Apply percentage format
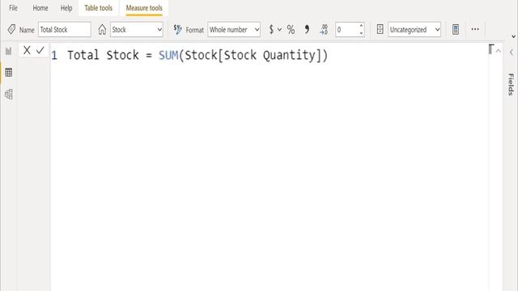 coord(291,30)
